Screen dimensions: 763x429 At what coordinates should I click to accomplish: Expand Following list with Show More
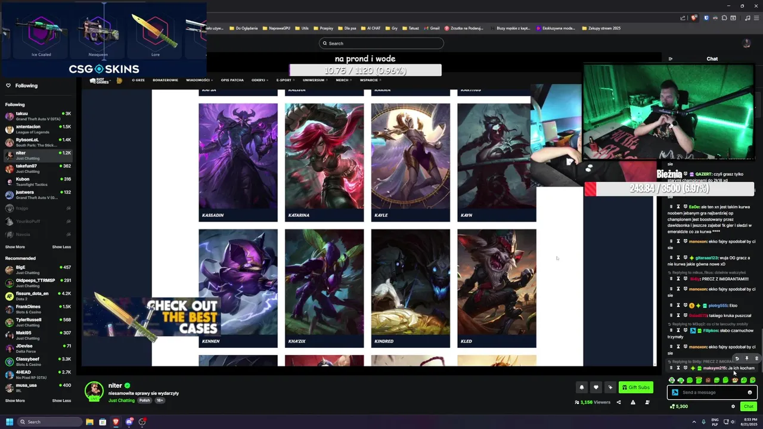pyautogui.click(x=15, y=247)
